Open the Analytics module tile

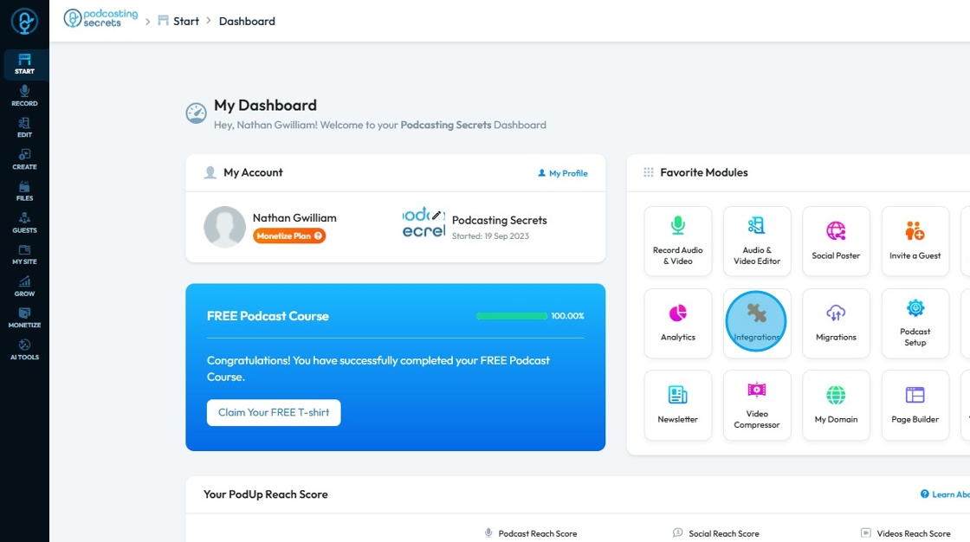pos(678,322)
